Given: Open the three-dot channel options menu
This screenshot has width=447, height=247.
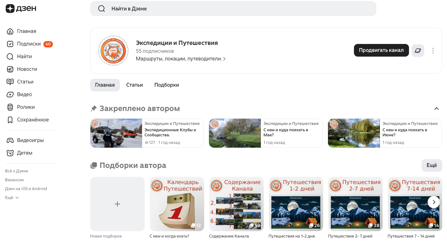Looking at the screenshot, I should click(433, 51).
